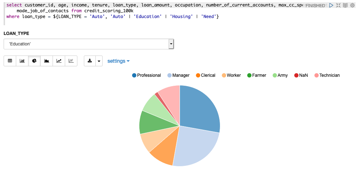The image size is (360, 177).
Task: Toggle Farmer legend entry
Action: (257, 75)
